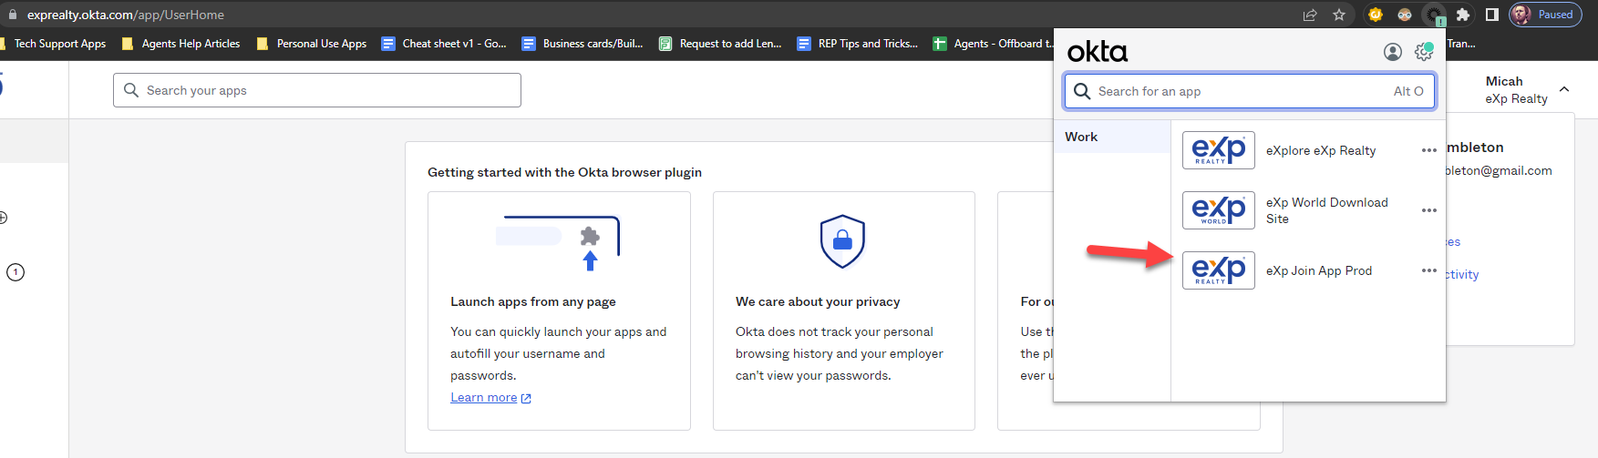Click the Search for an app field
The image size is (1598, 458).
click(1240, 91)
